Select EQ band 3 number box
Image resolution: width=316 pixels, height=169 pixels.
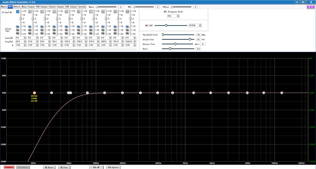click(x=42, y=12)
